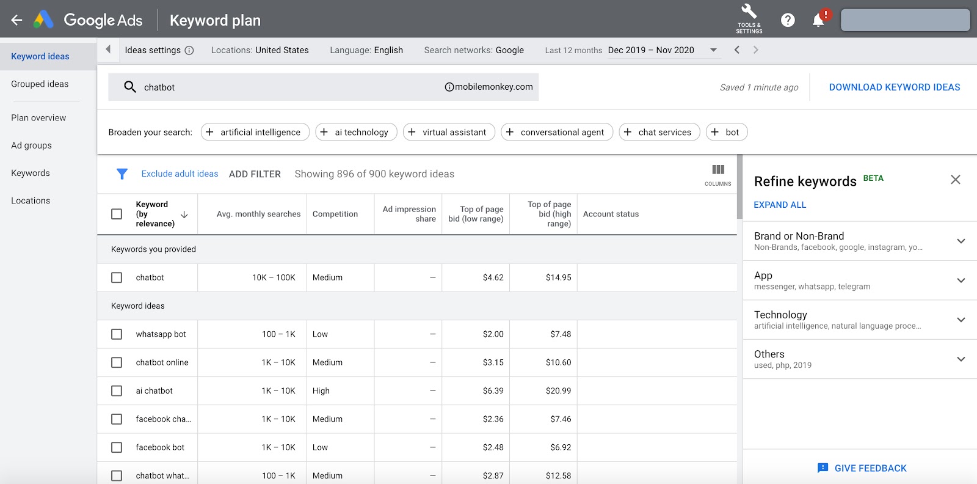Open the help question mark icon
Screen dimensions: 977x484
click(788, 20)
